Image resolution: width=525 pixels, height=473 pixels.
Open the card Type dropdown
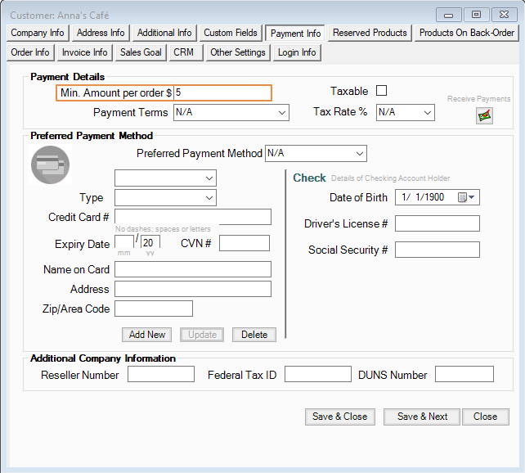coord(209,197)
